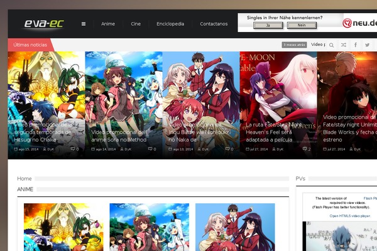The image size is (377, 251).
Task: Click the PVs video preview frame
Action: (x=340, y=236)
